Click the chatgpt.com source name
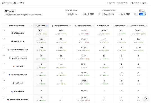Image resolution: width=151 pixels, height=103 pixels. 19,33
